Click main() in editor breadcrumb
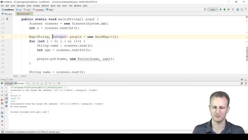This screenshot has height=140, width=248. 24,76
